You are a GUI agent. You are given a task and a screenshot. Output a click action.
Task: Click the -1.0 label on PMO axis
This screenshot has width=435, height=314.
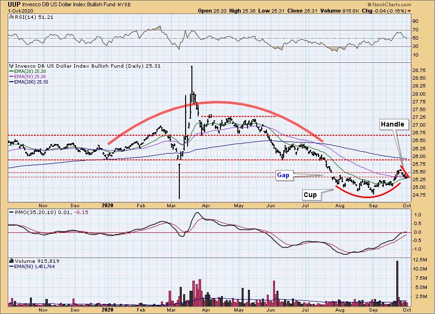417,249
